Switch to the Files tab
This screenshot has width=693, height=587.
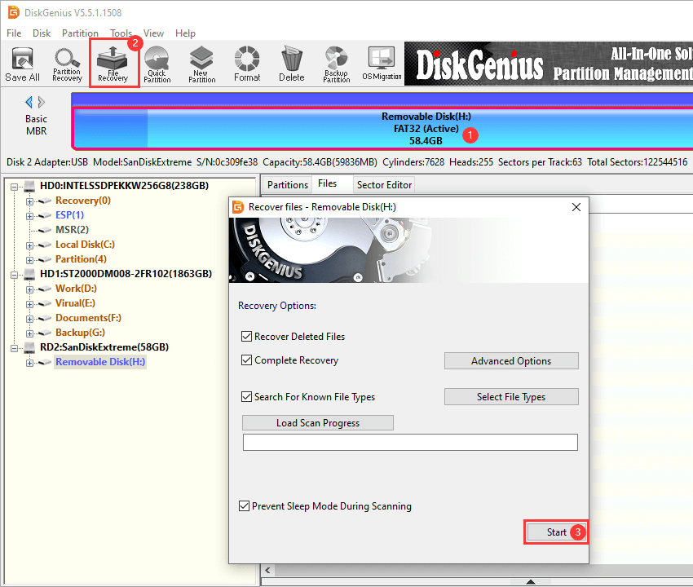(x=328, y=183)
